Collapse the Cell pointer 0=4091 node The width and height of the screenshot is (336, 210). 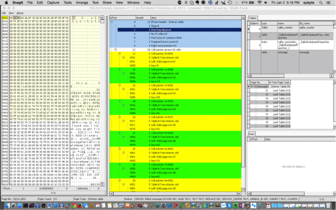[x=119, y=53]
